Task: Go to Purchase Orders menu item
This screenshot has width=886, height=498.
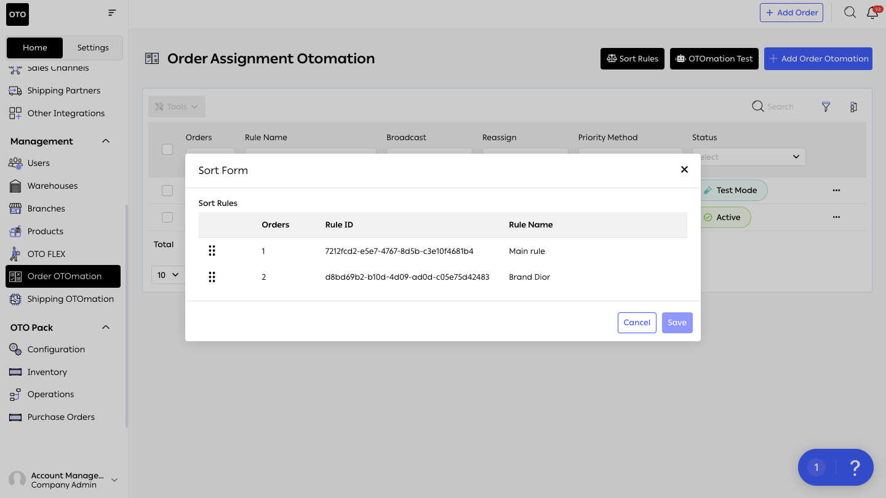Action: coord(61,417)
